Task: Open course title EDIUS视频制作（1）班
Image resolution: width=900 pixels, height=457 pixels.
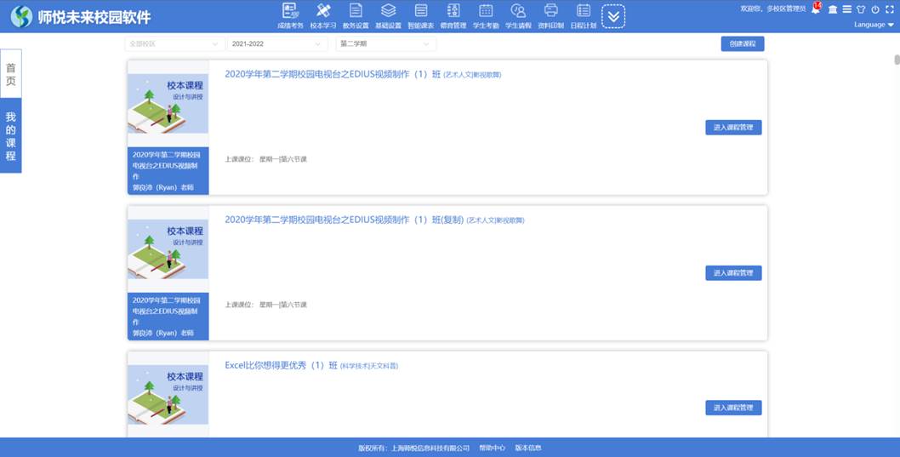Action: 333,74
